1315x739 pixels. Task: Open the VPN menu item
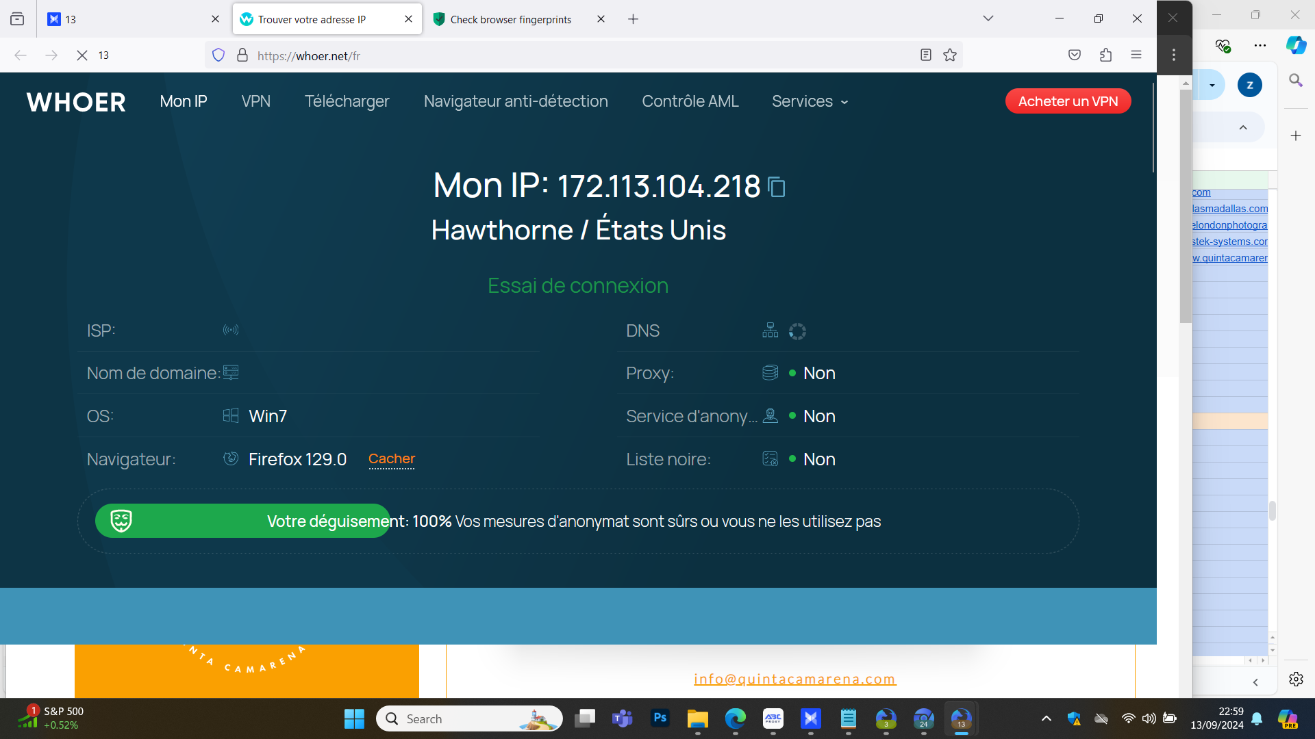[x=256, y=101]
